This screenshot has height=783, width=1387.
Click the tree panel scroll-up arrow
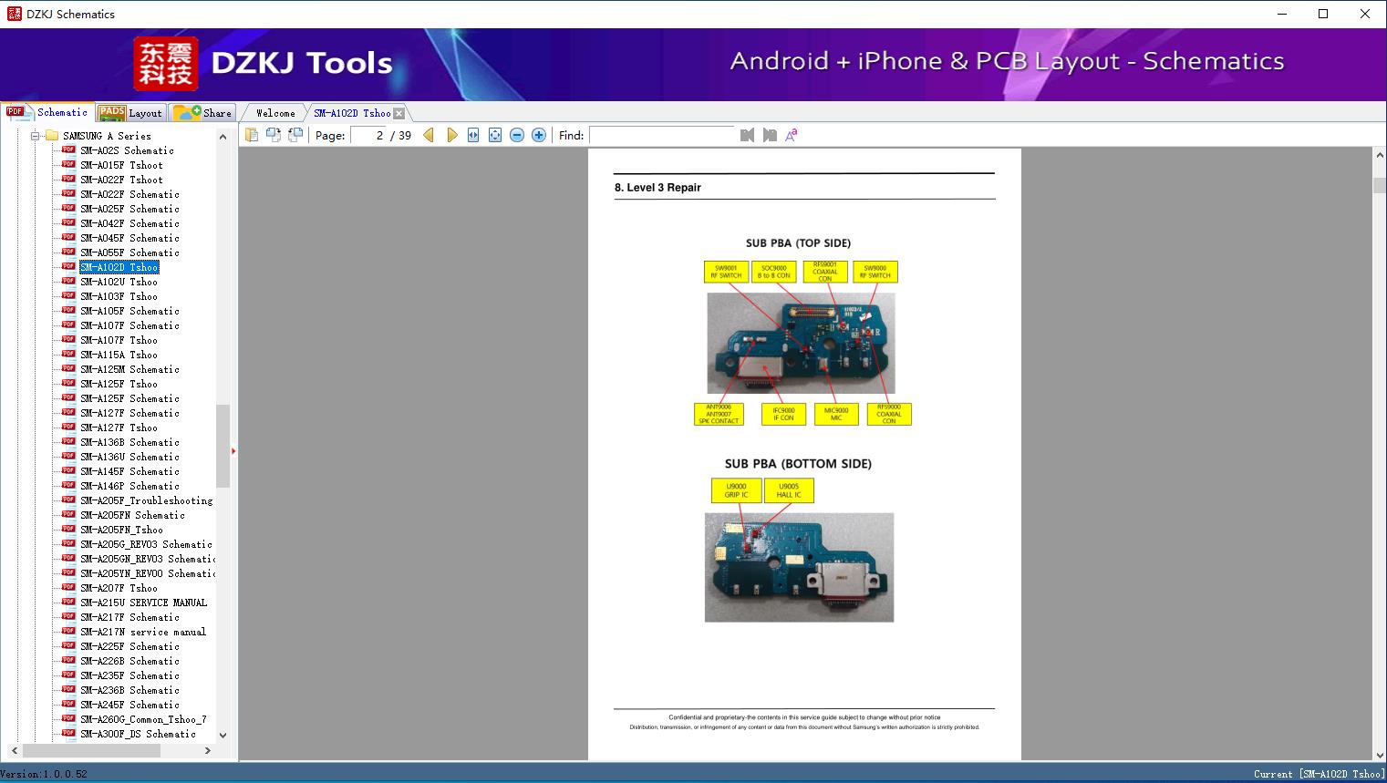(223, 136)
